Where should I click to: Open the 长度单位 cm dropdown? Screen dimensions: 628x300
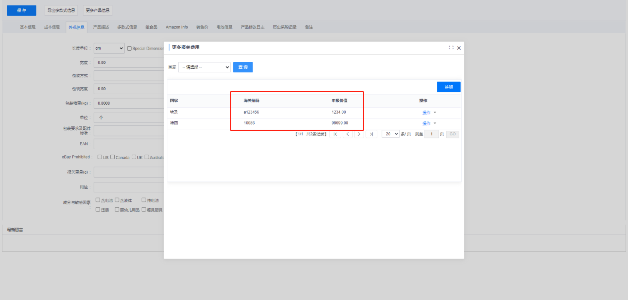109,48
